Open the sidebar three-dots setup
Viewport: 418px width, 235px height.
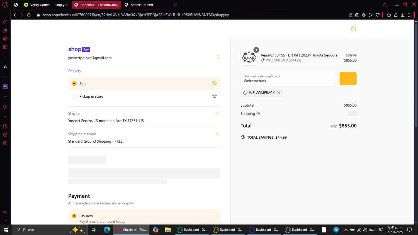click(x=5, y=221)
